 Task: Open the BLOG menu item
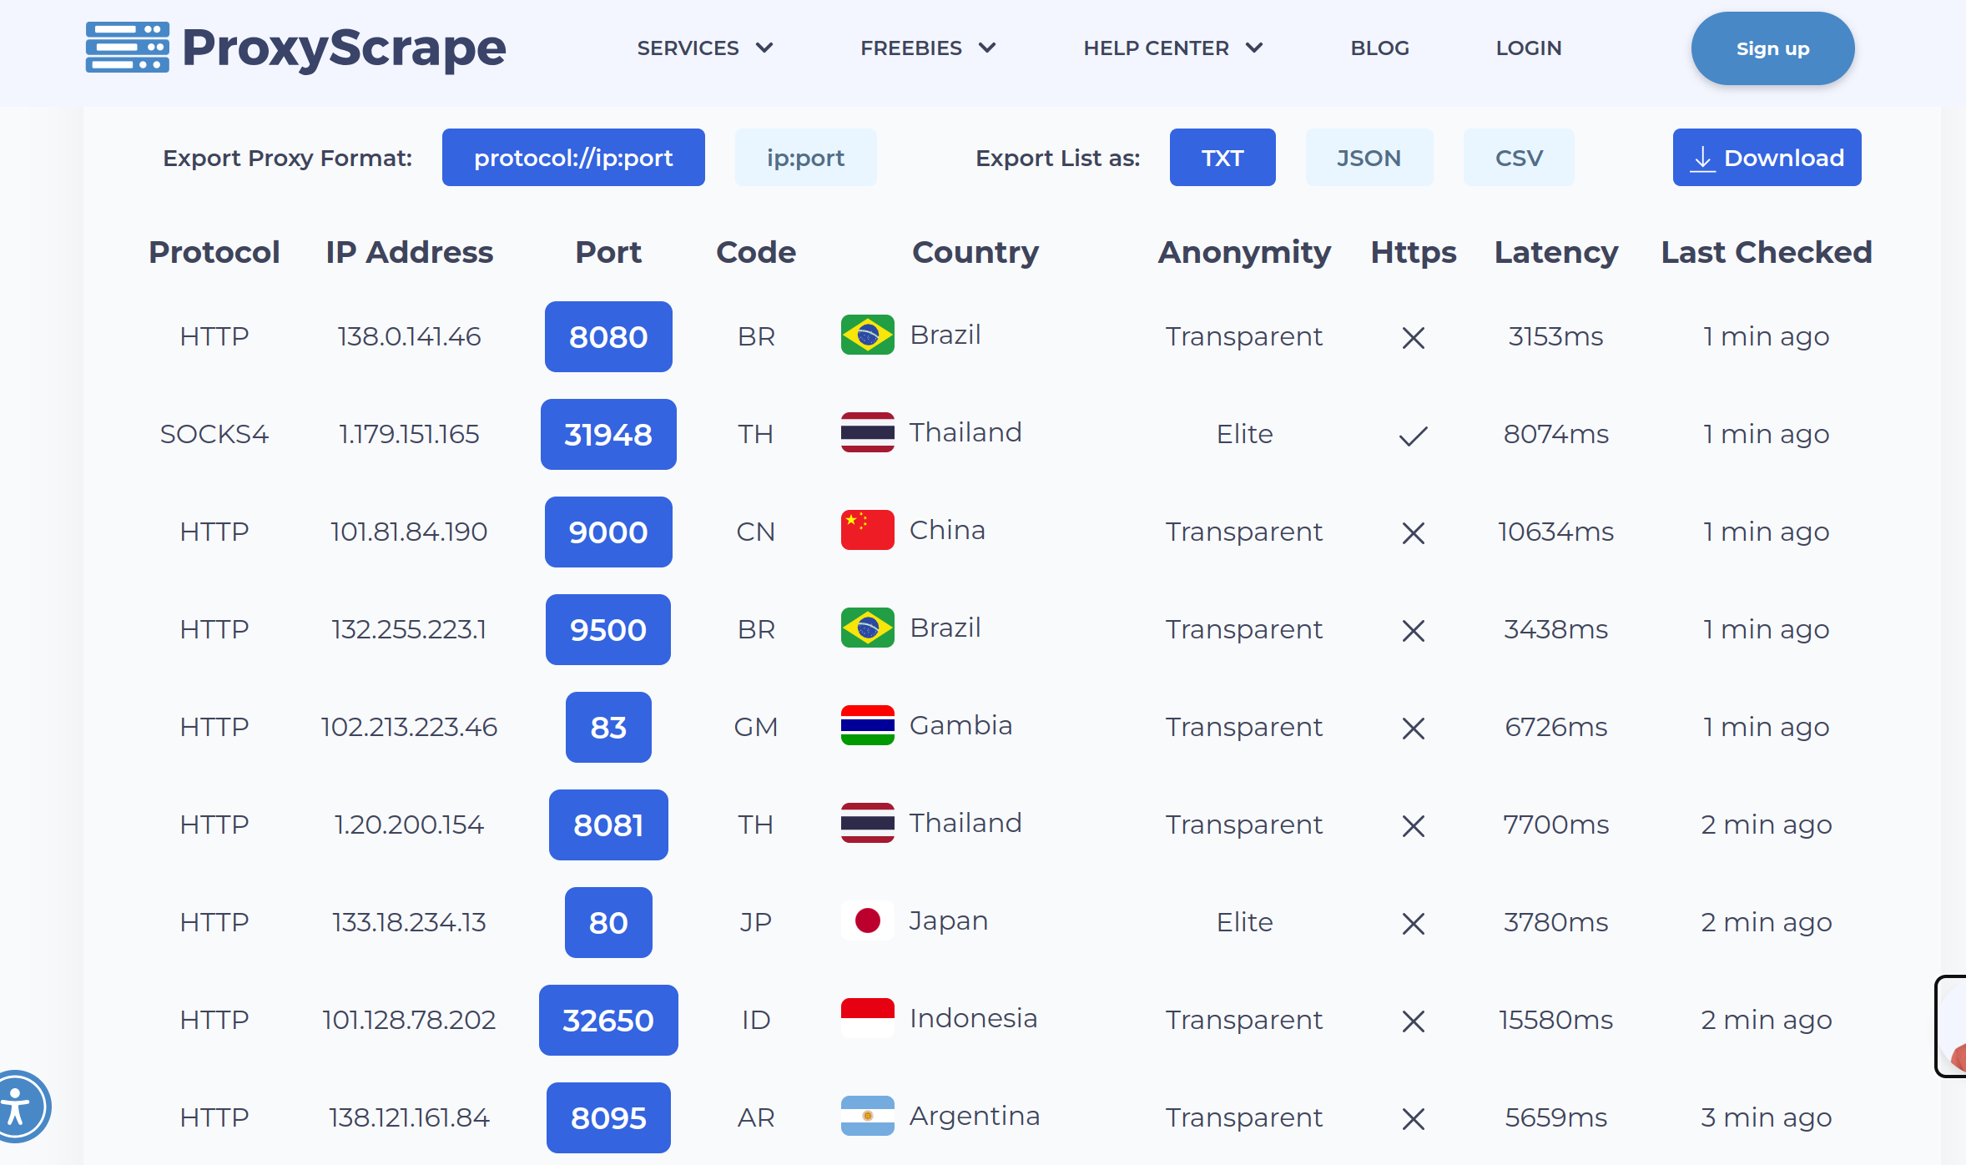click(1379, 48)
